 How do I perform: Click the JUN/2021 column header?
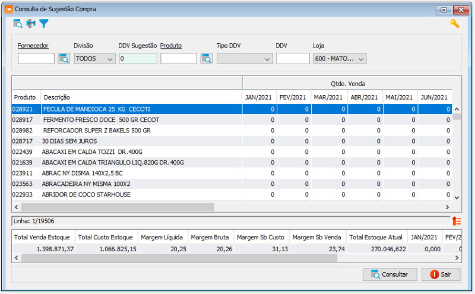[x=435, y=97]
